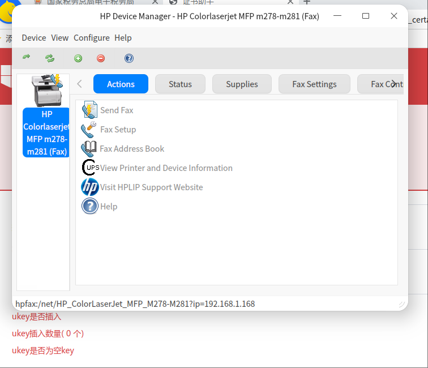Click 'ukey是否插入' text in browser page
This screenshot has height=368, width=428.
37,316
